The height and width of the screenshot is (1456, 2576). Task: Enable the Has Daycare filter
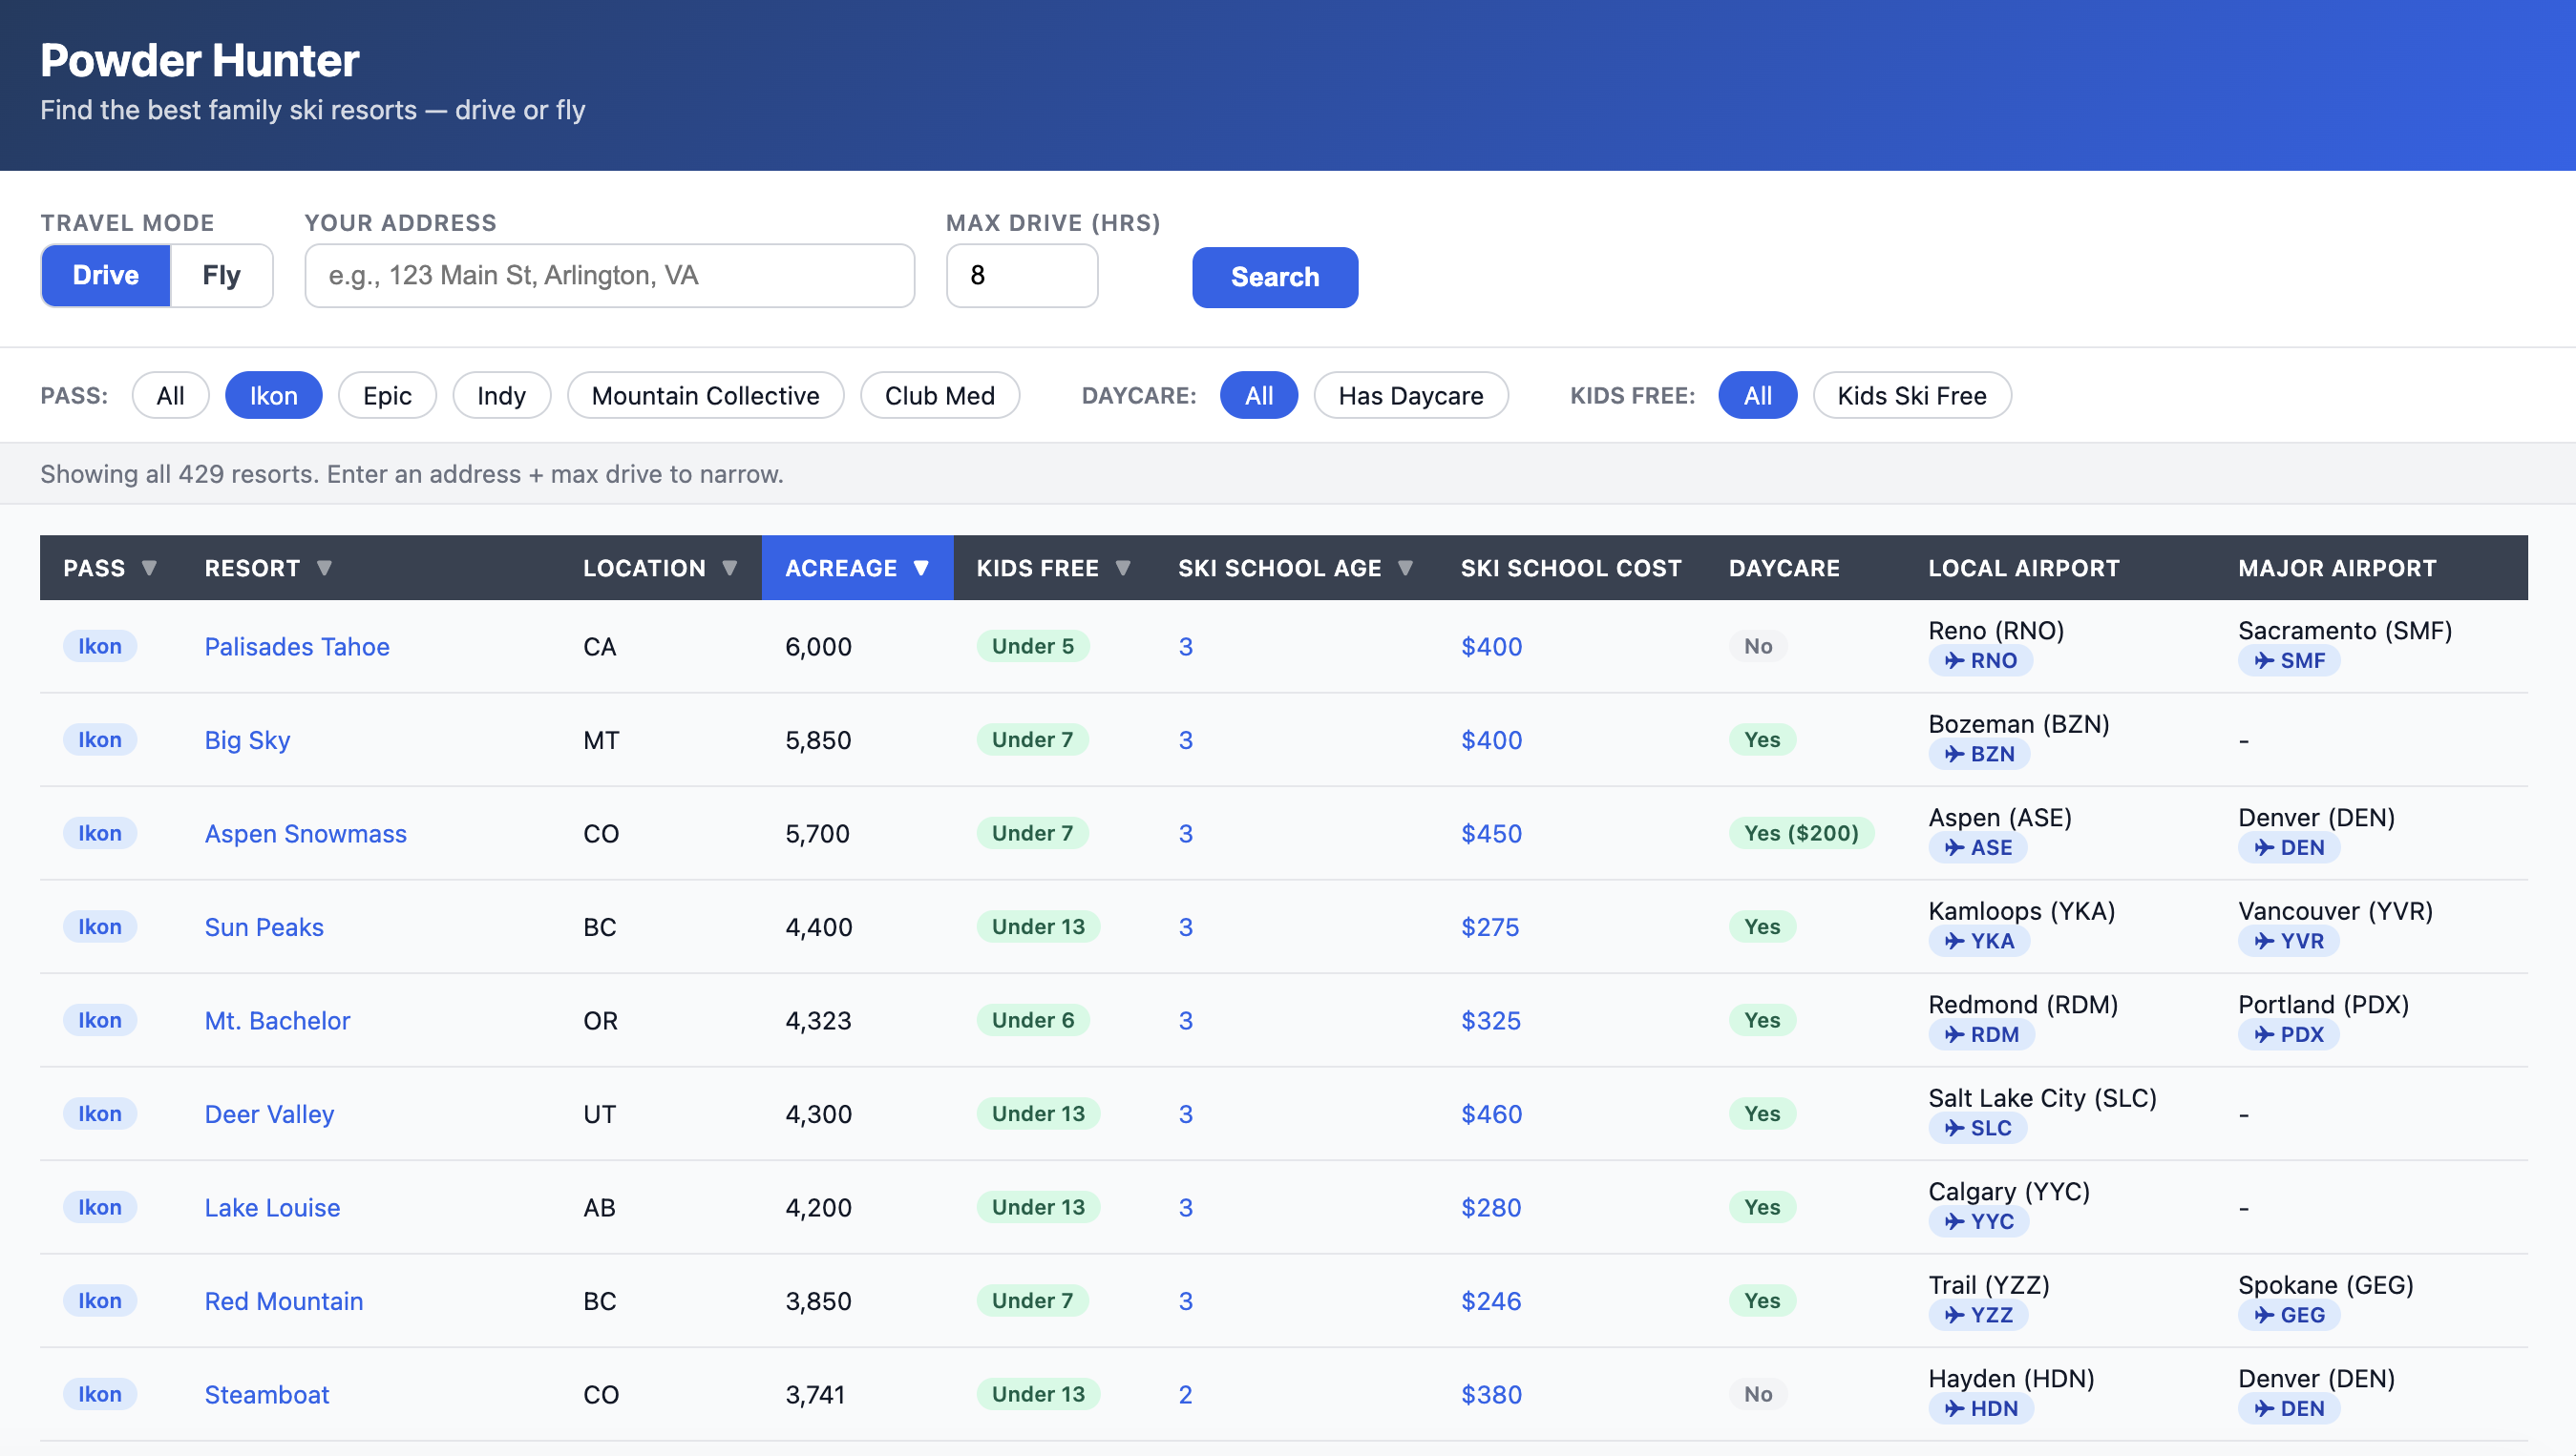point(1409,396)
